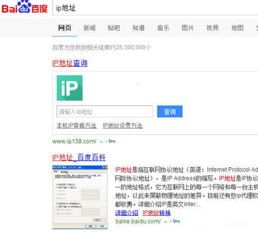
Task: Click the result count text 25,300,000个
Action: coord(134,47)
